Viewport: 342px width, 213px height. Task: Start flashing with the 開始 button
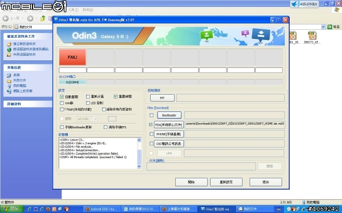191,182
